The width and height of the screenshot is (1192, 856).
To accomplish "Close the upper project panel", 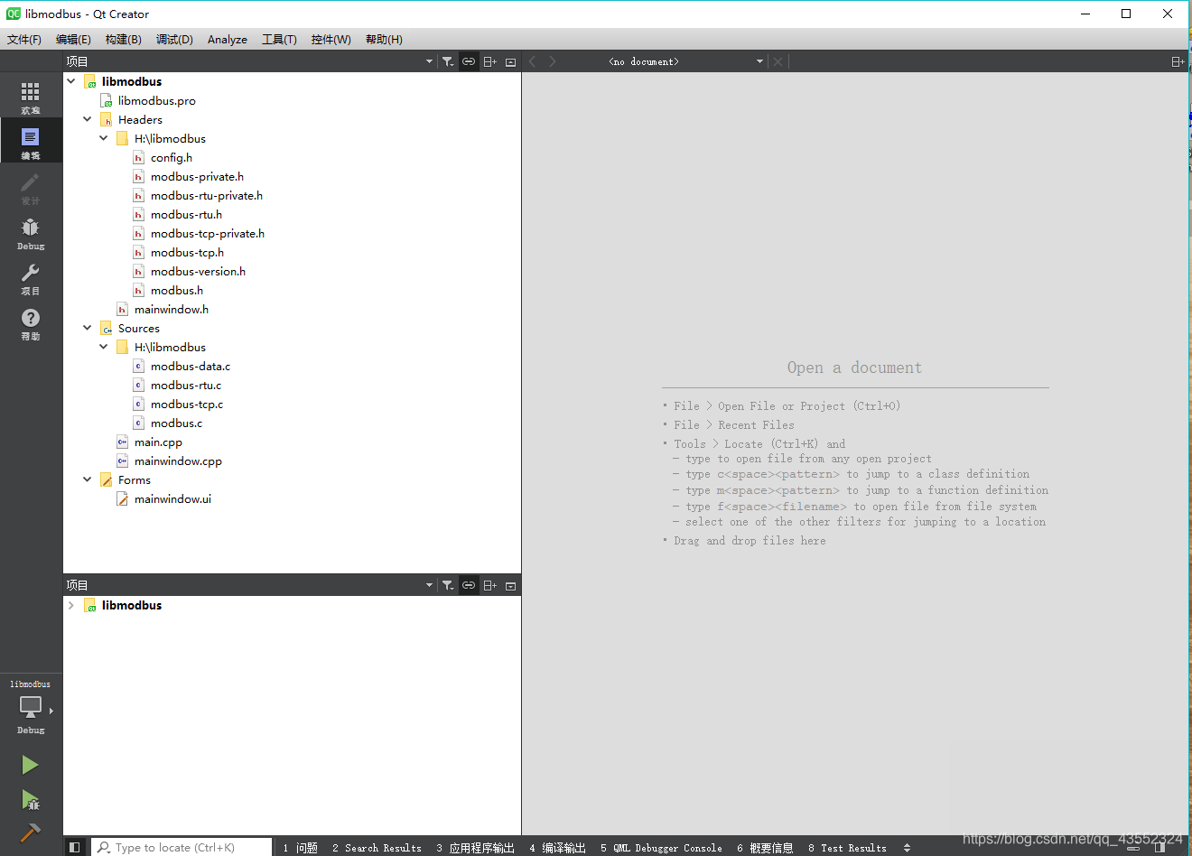I will (x=510, y=61).
